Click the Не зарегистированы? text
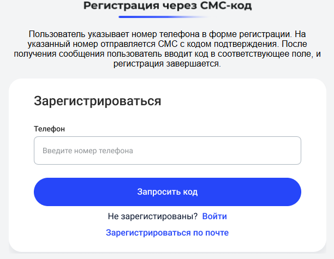334x259 pixels. click(153, 216)
